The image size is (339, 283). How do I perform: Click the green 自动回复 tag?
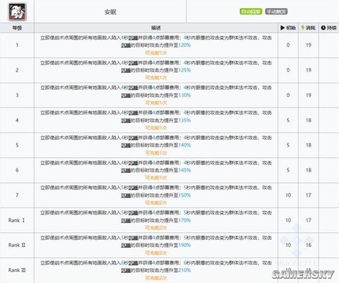point(251,12)
